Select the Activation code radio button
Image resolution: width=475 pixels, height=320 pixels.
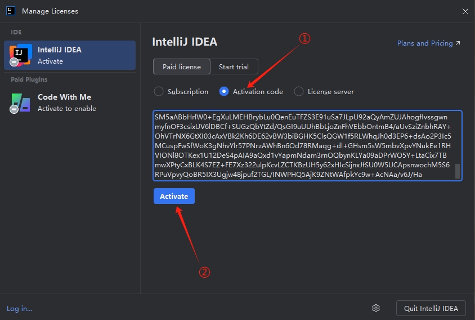(224, 91)
